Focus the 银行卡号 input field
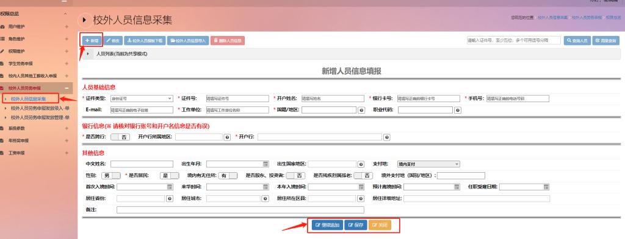 coord(428,99)
